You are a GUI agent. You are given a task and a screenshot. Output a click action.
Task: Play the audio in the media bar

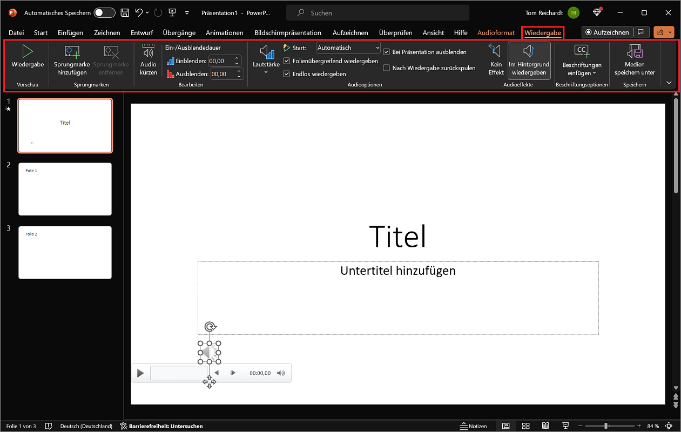click(140, 373)
